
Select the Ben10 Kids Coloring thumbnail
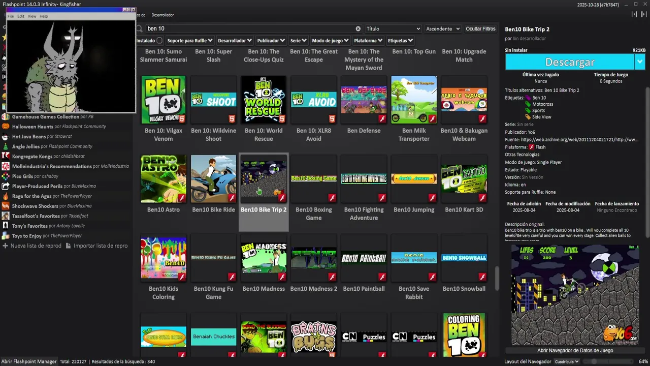pos(164,258)
